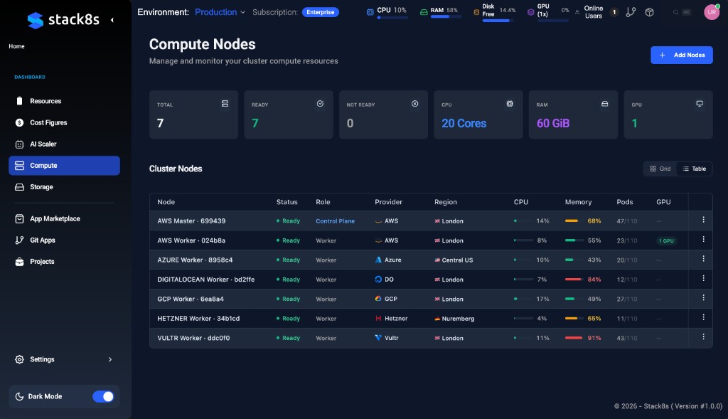
Task: Go to Cost Figures in the sidebar
Action: click(x=47, y=122)
